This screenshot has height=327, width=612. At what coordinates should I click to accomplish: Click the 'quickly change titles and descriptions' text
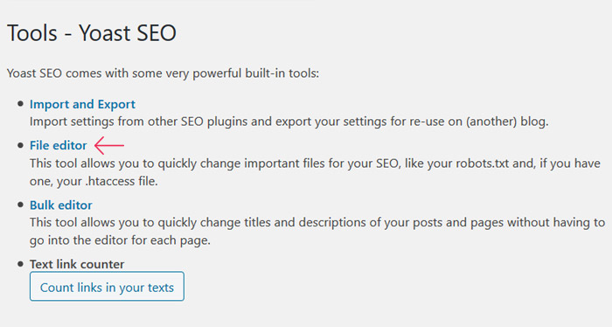pos(316,232)
